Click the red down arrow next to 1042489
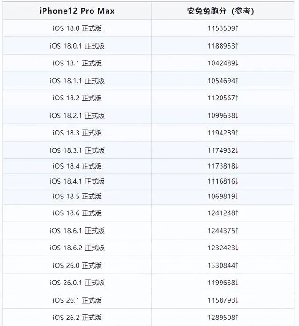299x326 pixels. 237,63
